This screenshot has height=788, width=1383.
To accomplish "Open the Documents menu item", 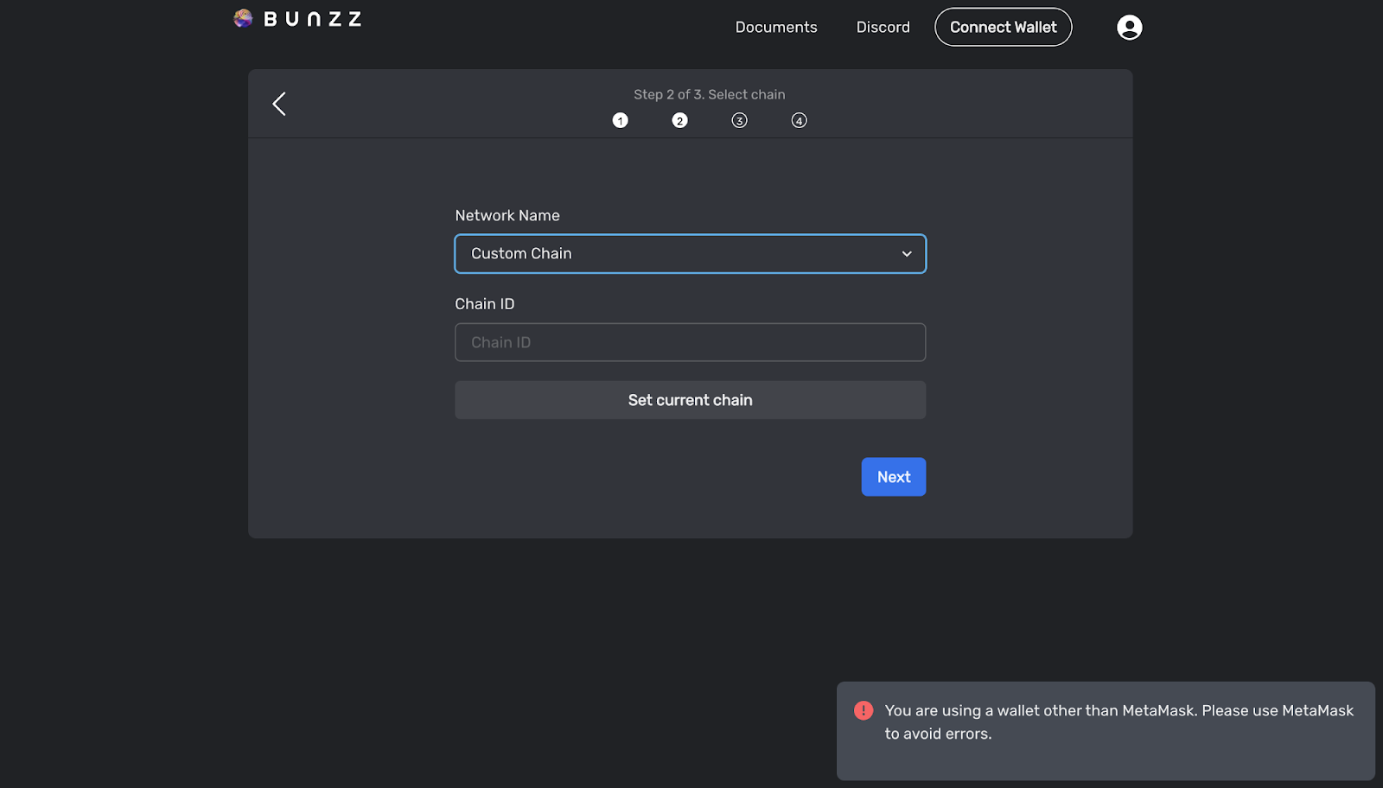I will (775, 27).
